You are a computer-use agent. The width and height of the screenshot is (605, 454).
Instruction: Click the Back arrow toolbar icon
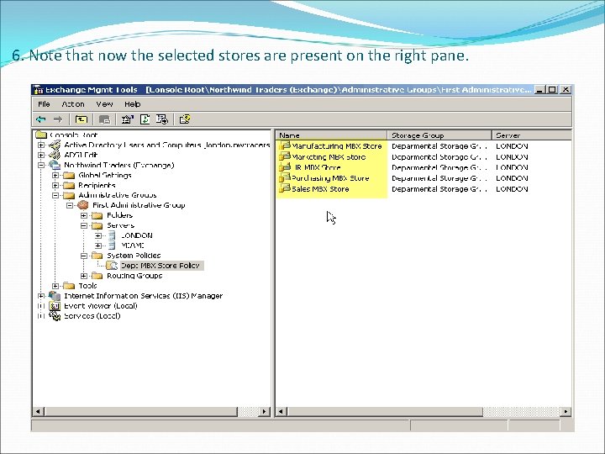41,119
